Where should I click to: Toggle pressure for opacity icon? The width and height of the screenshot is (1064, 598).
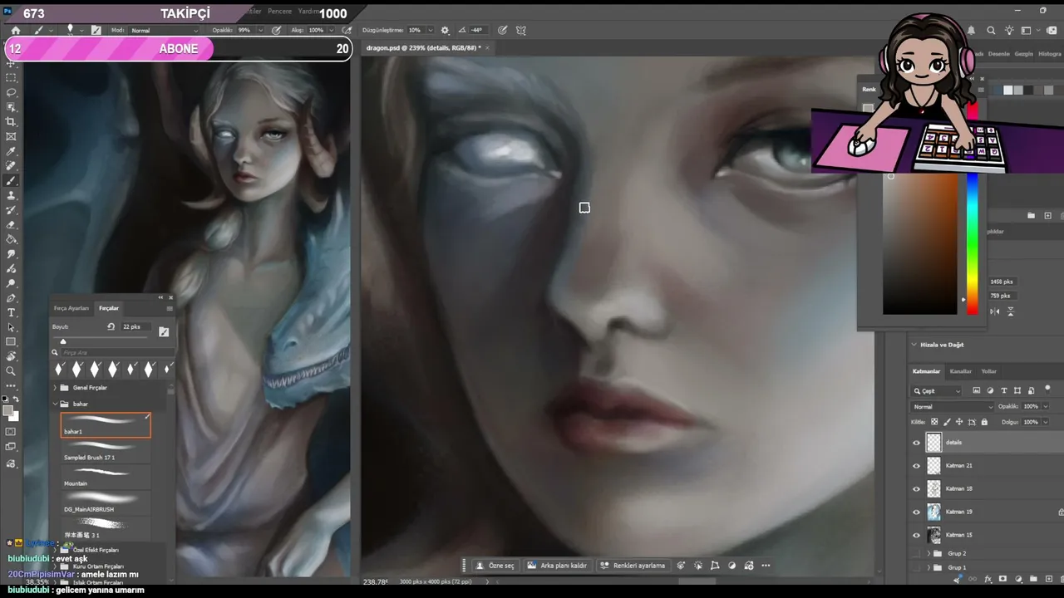pyautogui.click(x=276, y=31)
